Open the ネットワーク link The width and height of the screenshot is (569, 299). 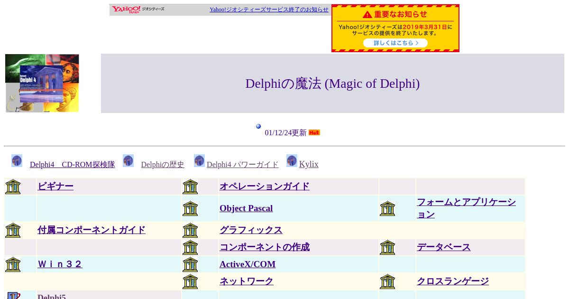coord(247,281)
